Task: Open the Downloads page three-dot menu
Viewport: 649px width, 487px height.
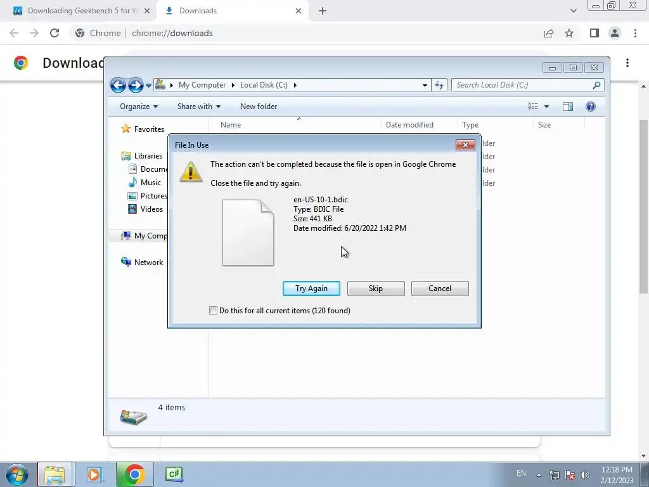Action: point(627,63)
